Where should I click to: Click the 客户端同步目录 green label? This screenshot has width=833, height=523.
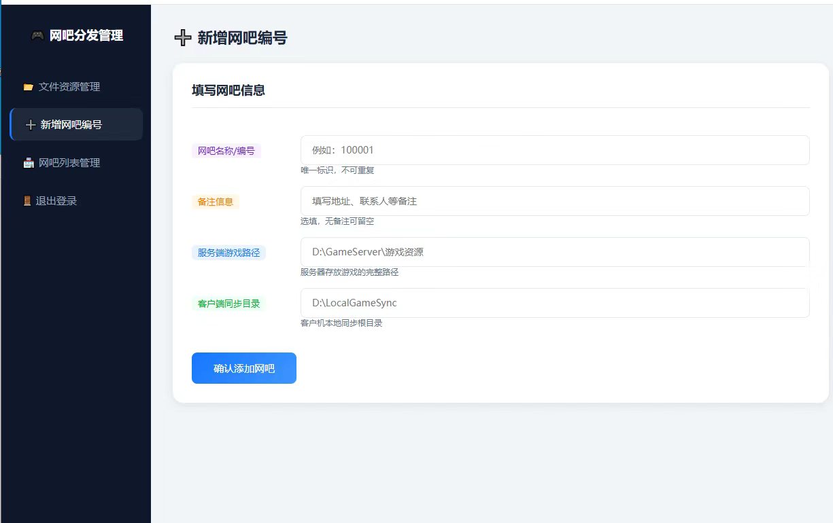(x=229, y=304)
